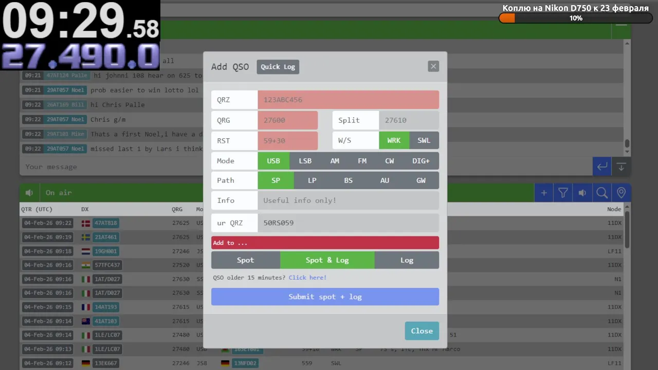
Task: Click the chat scroll-down arrow icon
Action: coord(621,166)
